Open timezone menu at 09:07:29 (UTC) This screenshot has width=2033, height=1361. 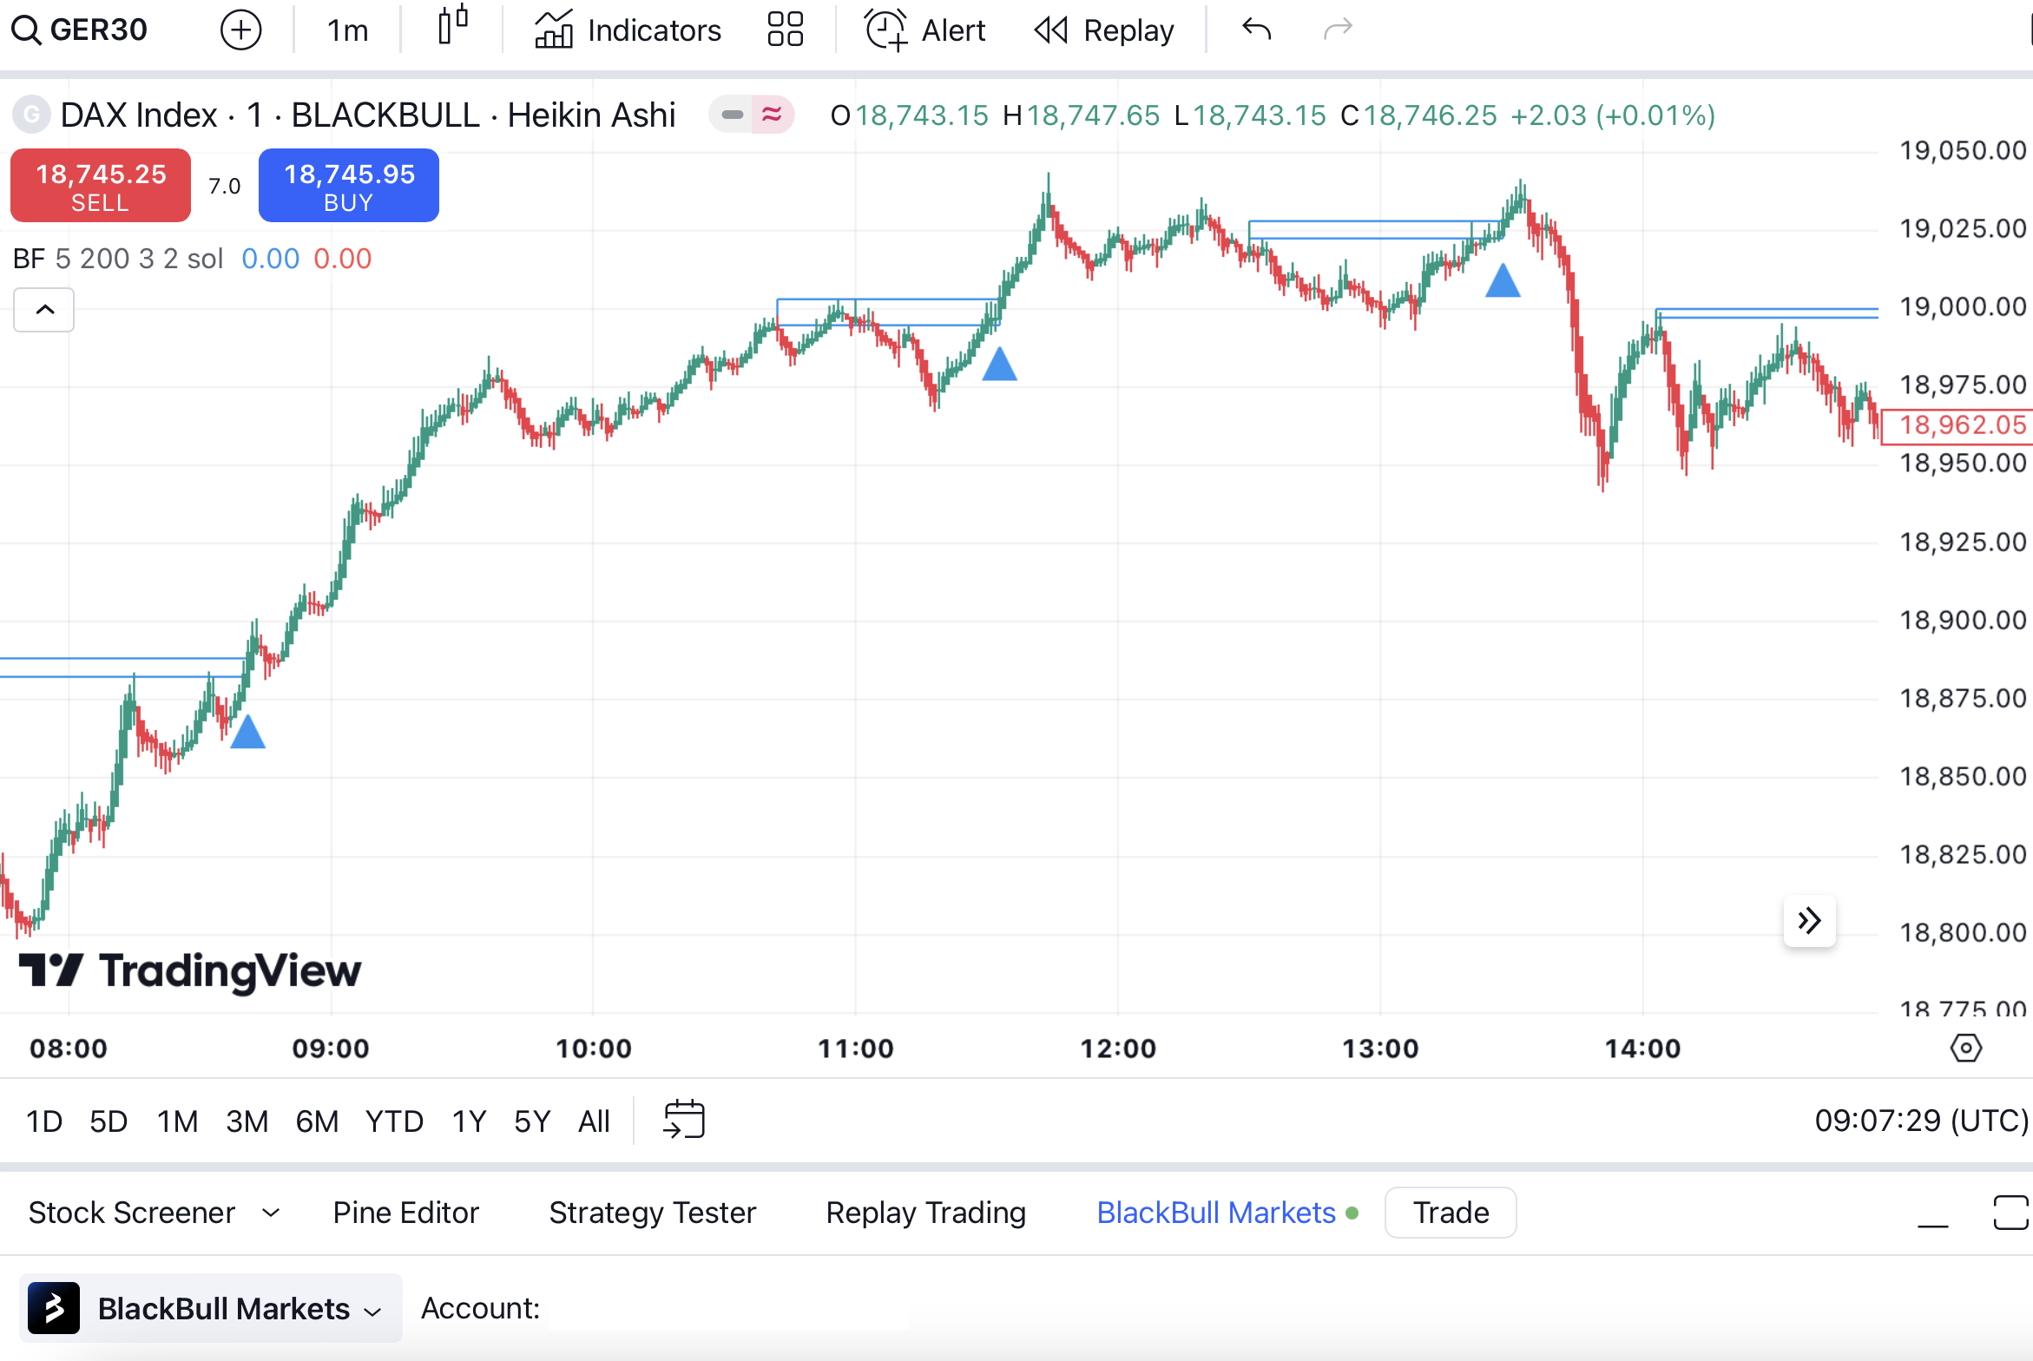(x=1922, y=1121)
